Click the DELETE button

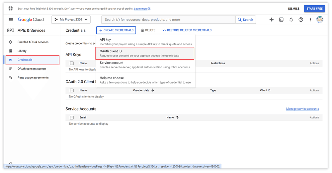click(148, 30)
